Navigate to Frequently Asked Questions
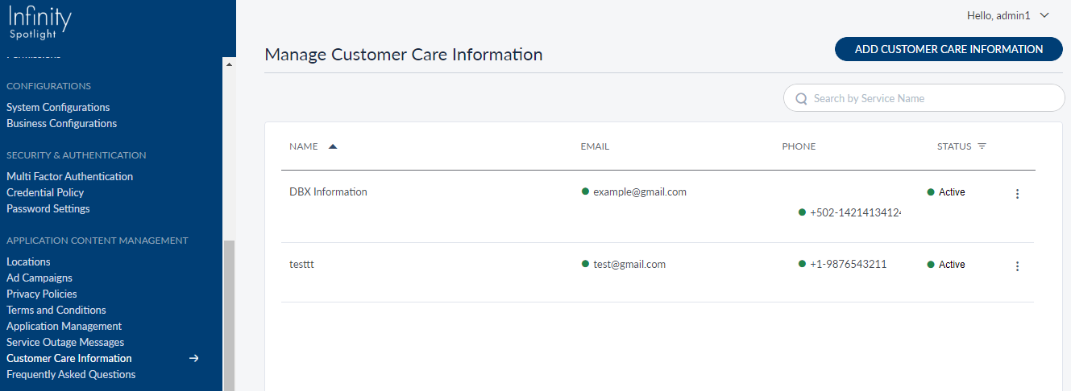The image size is (1071, 391). pyautogui.click(x=71, y=374)
